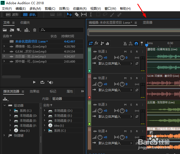Open the 文件(F) menu
Viewport: 180px width, 154px height.
coord(7,9)
